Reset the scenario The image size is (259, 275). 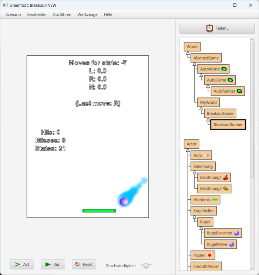[84, 264]
